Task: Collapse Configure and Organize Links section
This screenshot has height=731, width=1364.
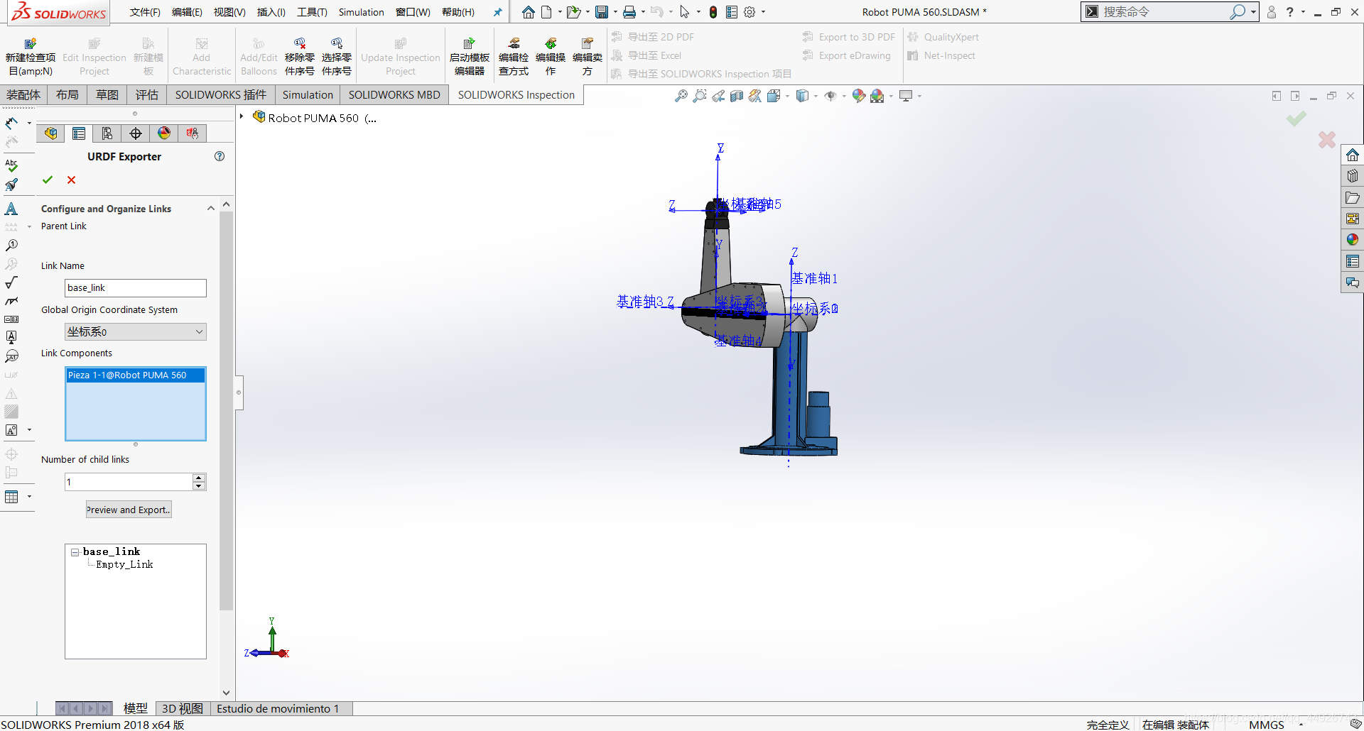Action: [211, 209]
